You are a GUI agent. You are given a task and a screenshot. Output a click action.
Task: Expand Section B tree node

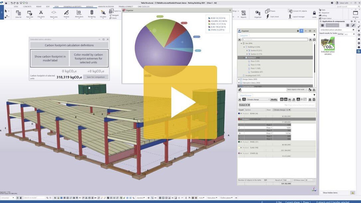[247, 50]
